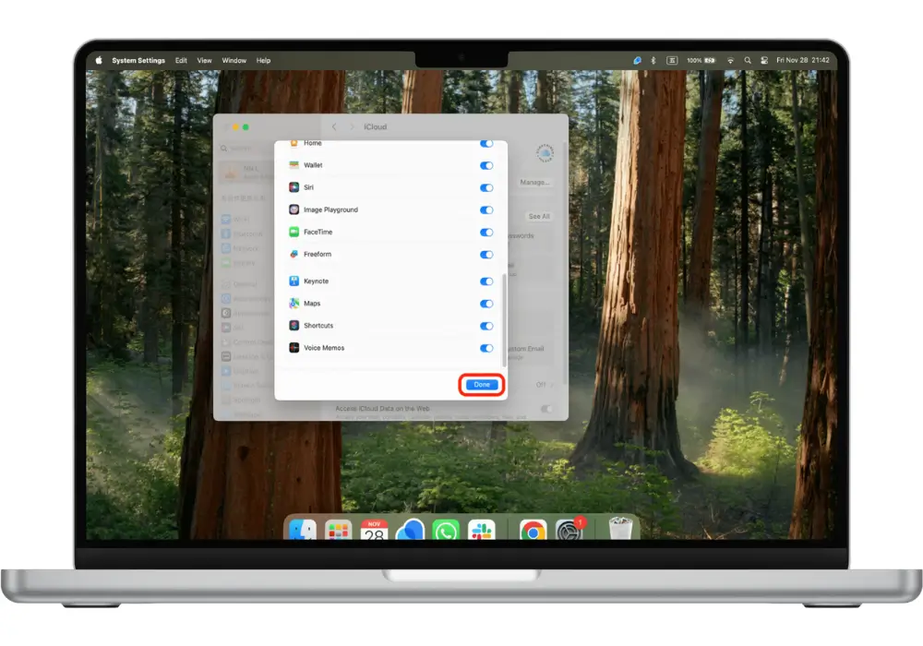Click the Freeform app icon

click(x=294, y=255)
